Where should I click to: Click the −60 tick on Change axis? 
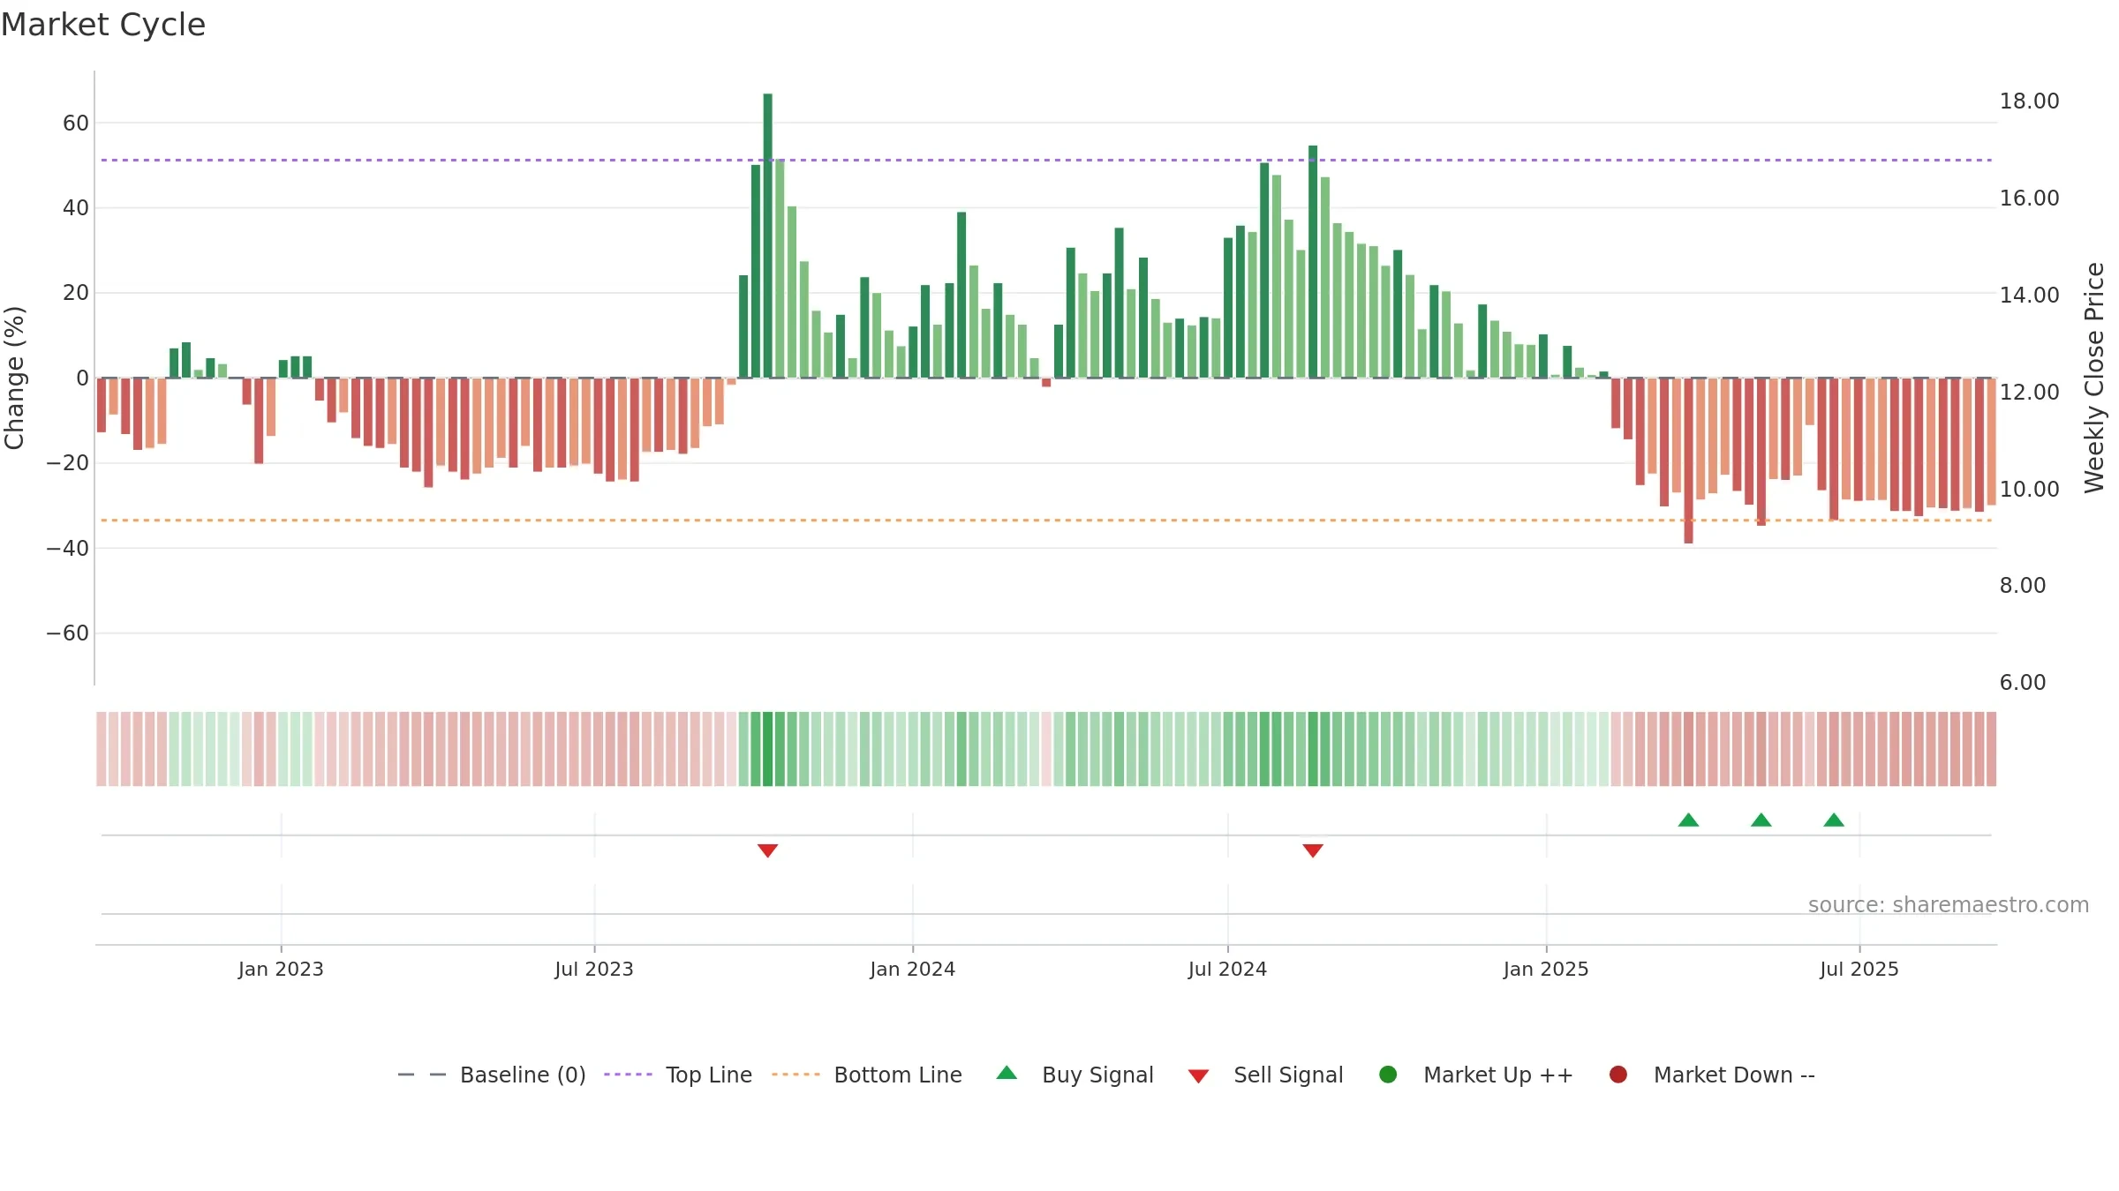pyautogui.click(x=68, y=633)
